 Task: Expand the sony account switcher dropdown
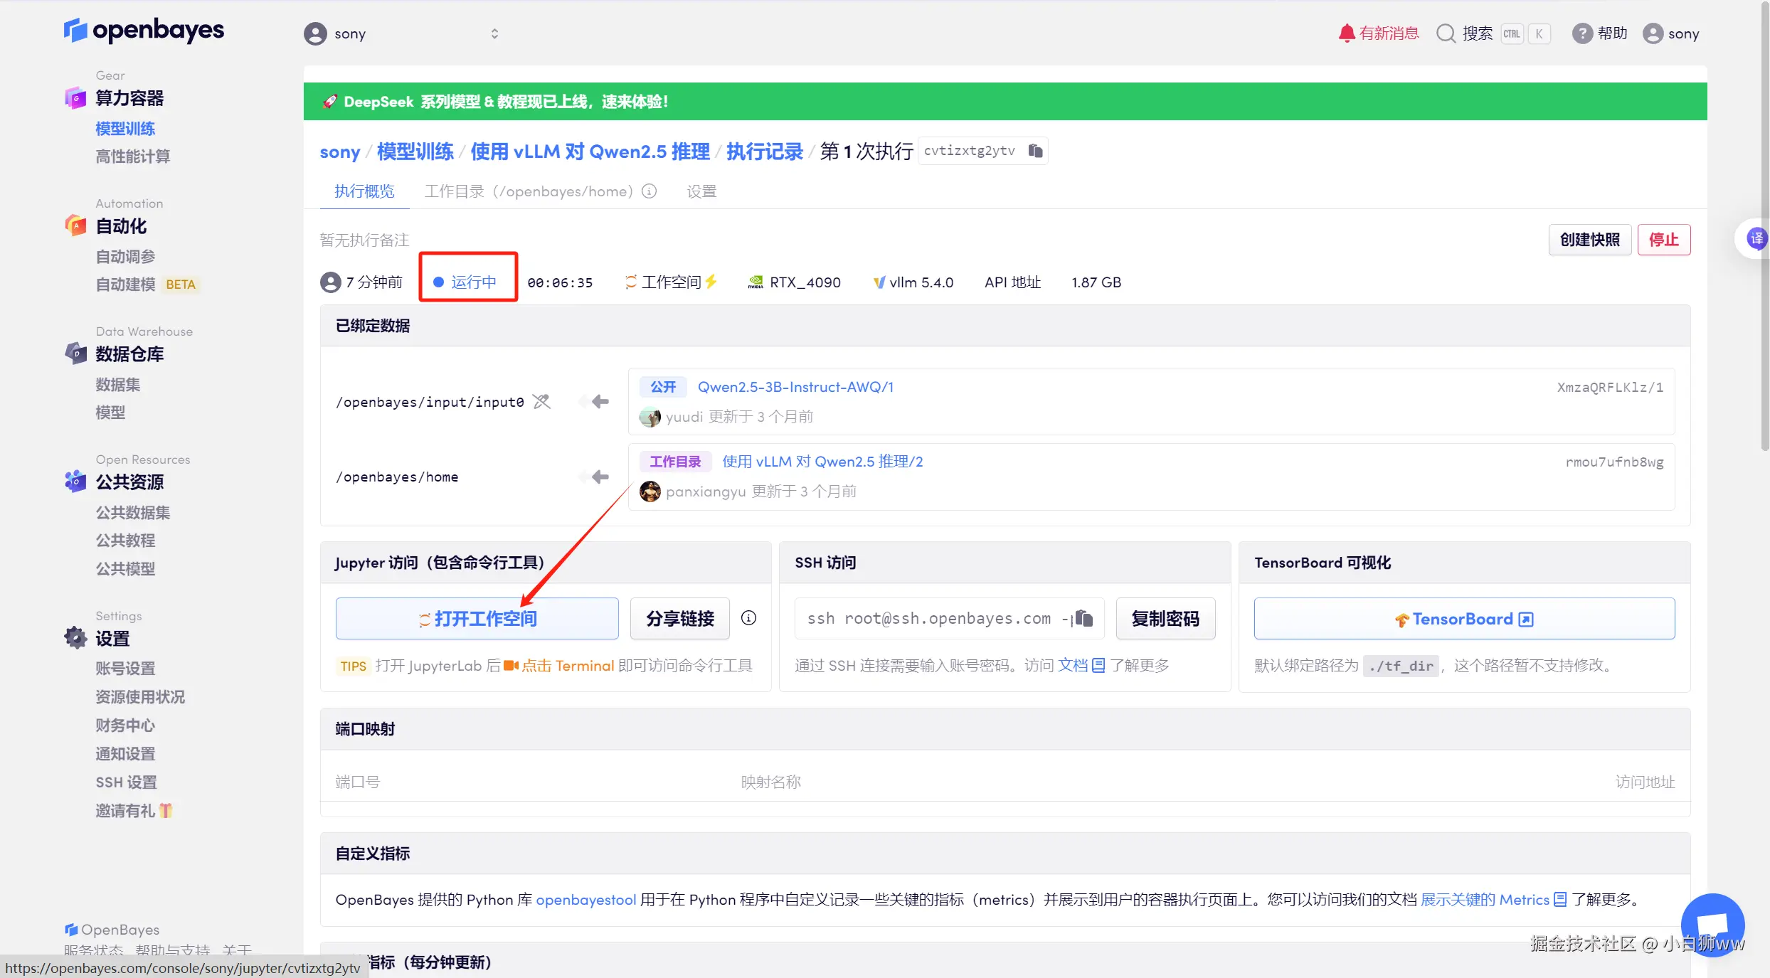click(494, 33)
